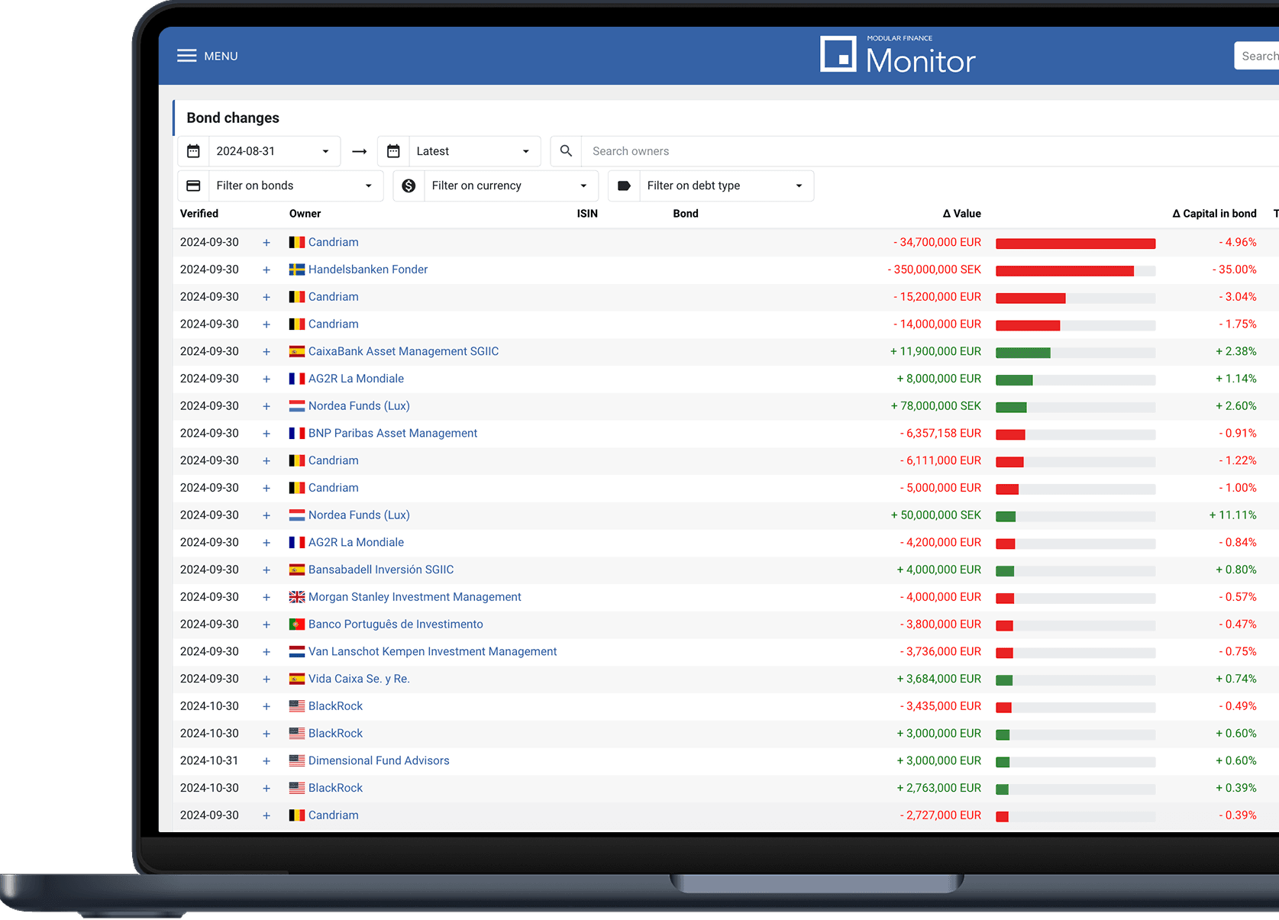This screenshot has width=1279, height=920.
Task: Open Bansabadell Inversión SGIIC link
Action: pyautogui.click(x=381, y=570)
